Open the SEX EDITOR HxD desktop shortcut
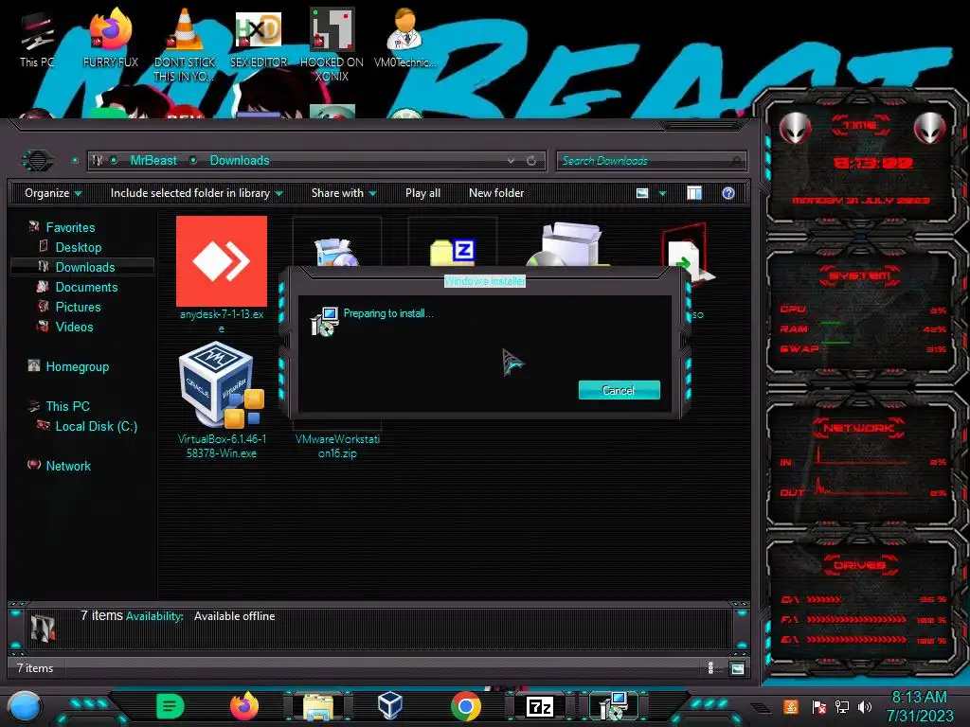 click(x=259, y=38)
